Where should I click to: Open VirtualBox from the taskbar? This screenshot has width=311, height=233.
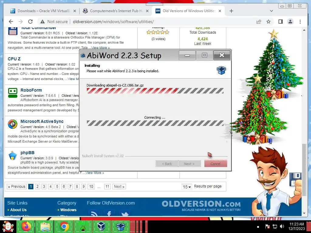click(101, 227)
